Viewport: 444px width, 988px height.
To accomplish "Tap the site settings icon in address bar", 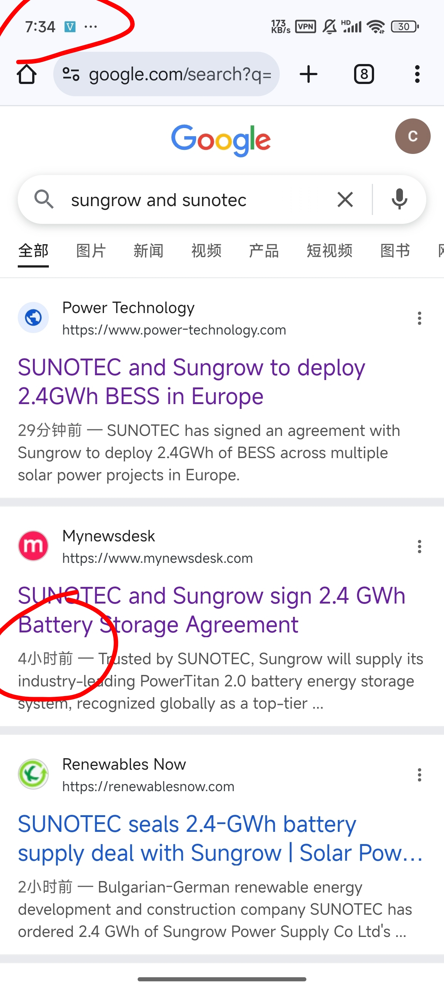I will 71,74.
